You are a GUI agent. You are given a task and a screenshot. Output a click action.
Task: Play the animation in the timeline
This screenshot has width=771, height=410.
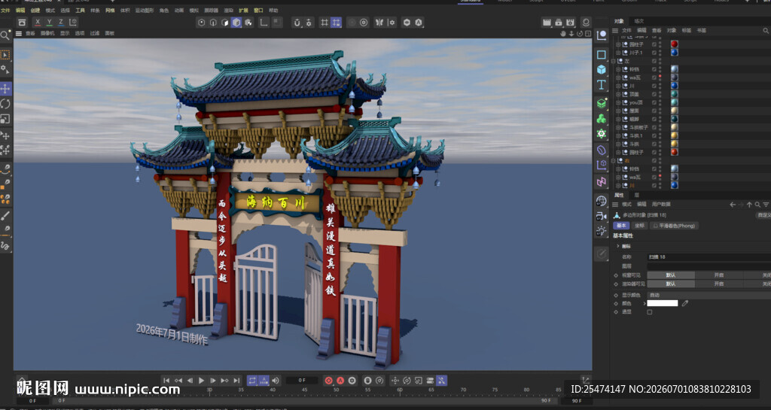click(201, 381)
